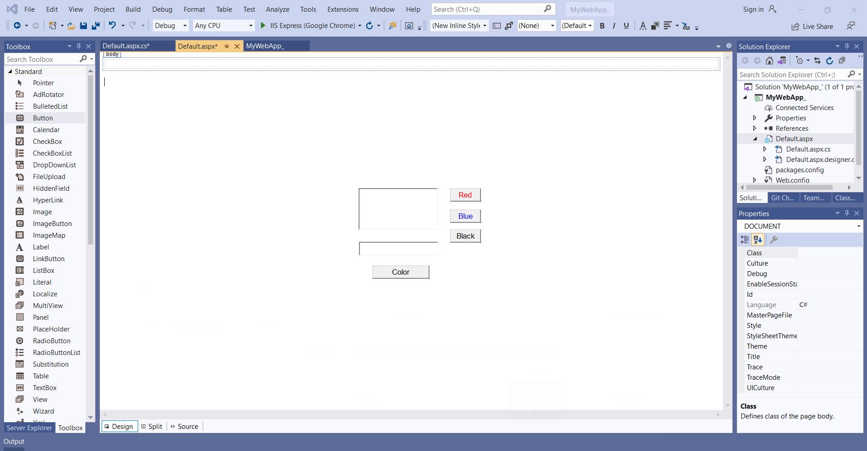867x451 pixels.
Task: Click the Foreground Color icon
Action: point(643,26)
